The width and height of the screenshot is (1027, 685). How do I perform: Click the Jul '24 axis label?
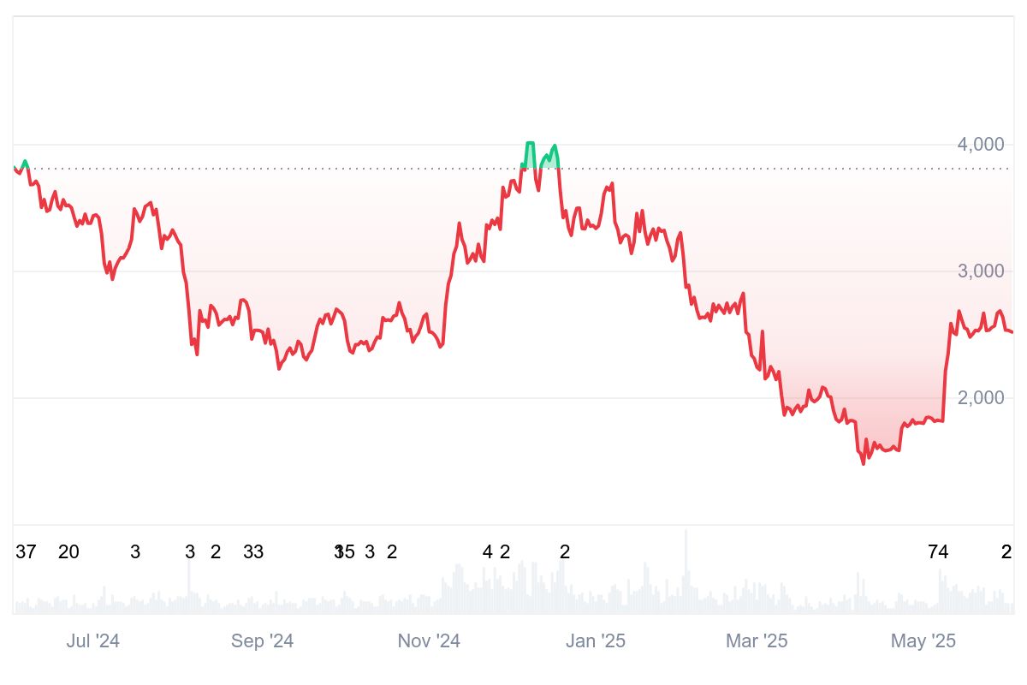point(93,641)
